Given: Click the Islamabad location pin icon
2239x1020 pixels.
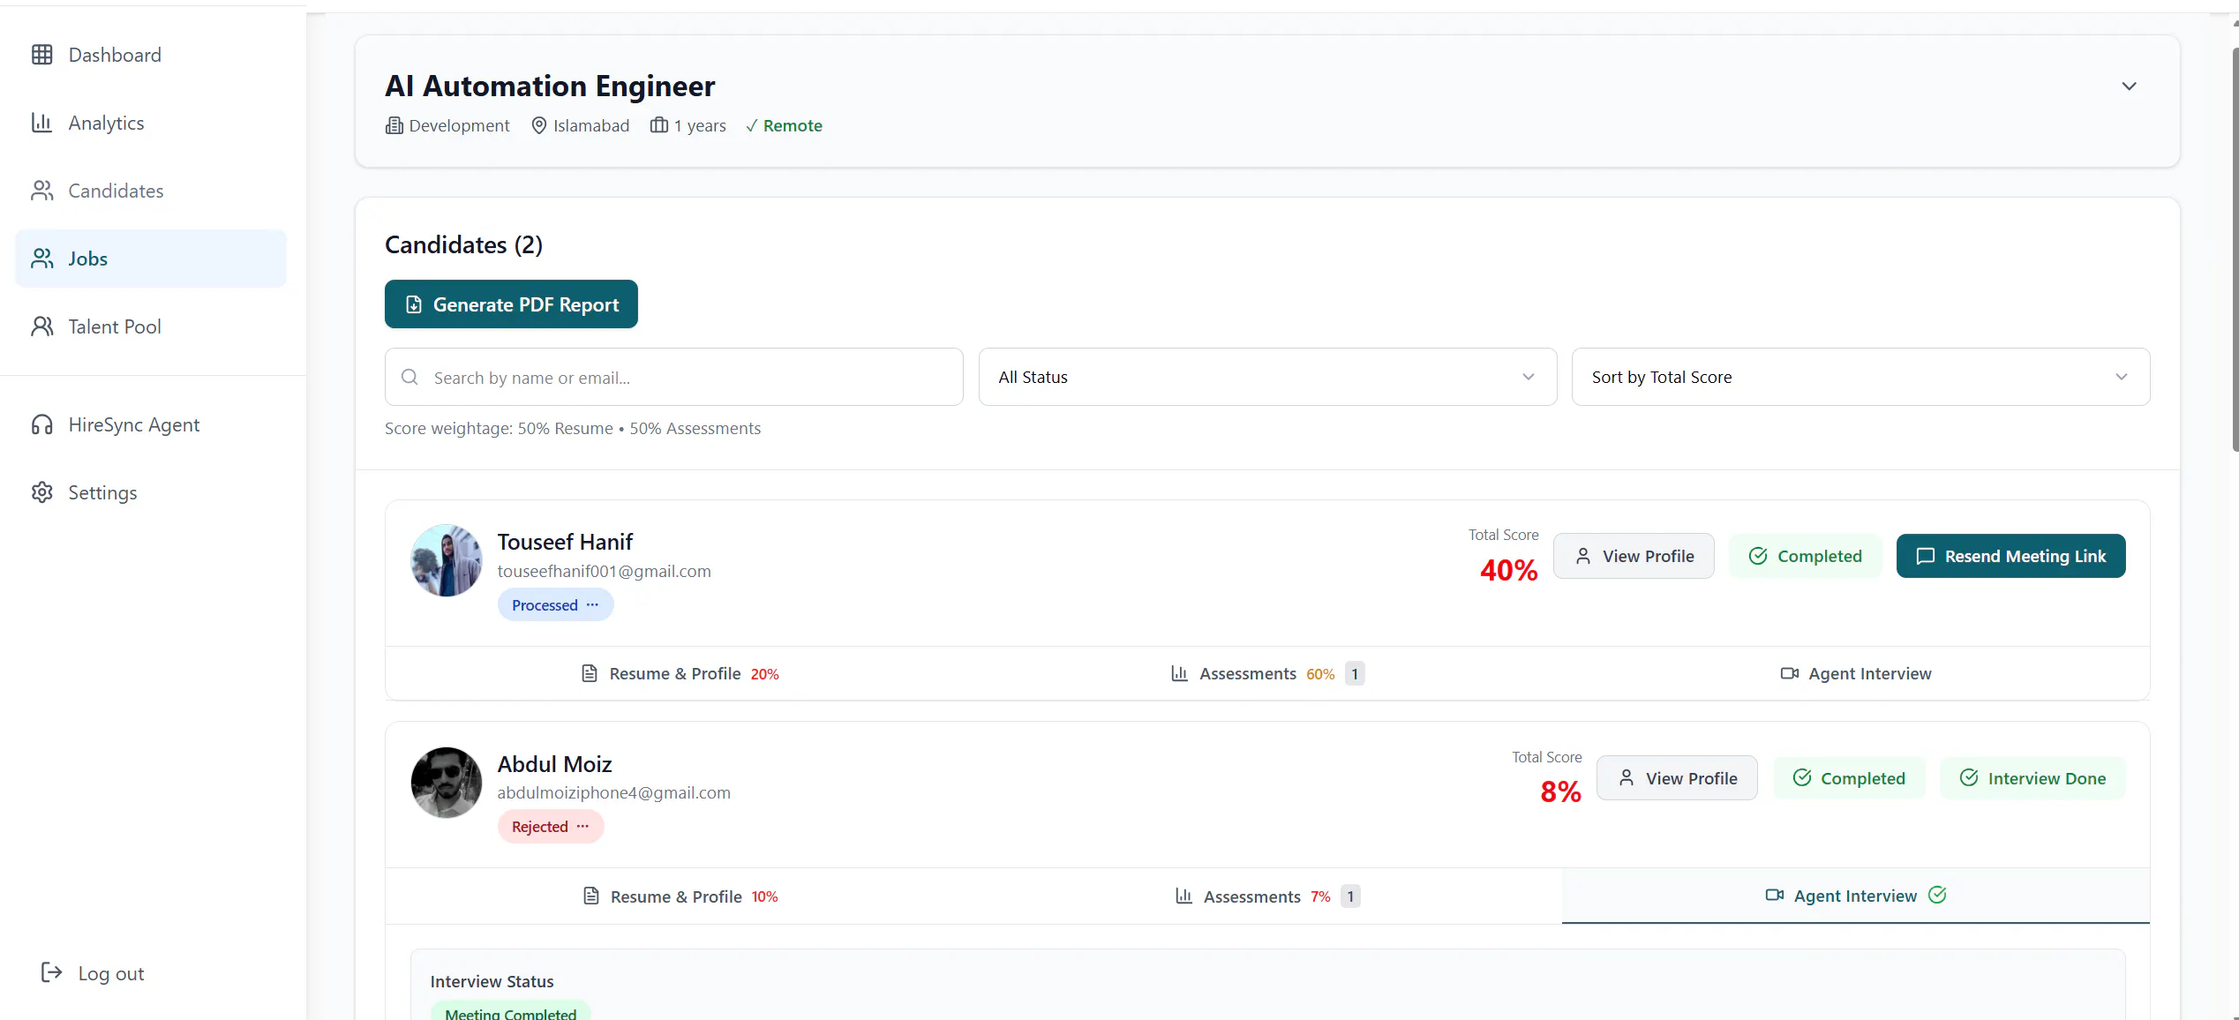Looking at the screenshot, I should pyautogui.click(x=539, y=125).
